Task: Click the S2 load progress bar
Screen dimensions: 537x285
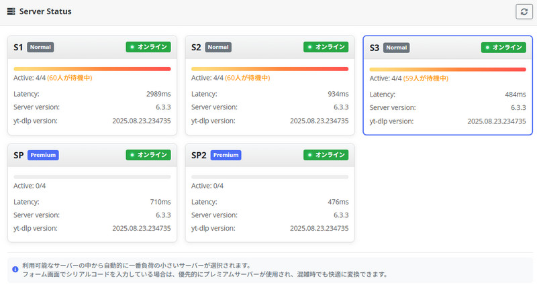Action: pos(270,69)
